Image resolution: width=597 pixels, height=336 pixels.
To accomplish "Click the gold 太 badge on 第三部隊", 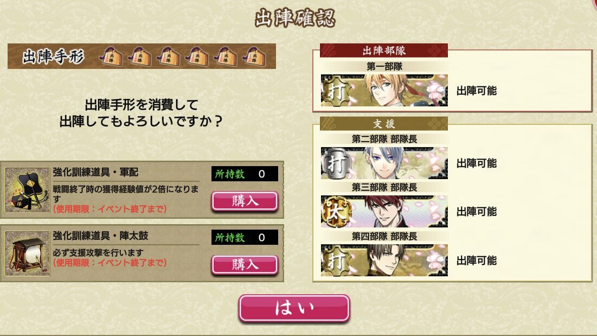I will click(336, 212).
